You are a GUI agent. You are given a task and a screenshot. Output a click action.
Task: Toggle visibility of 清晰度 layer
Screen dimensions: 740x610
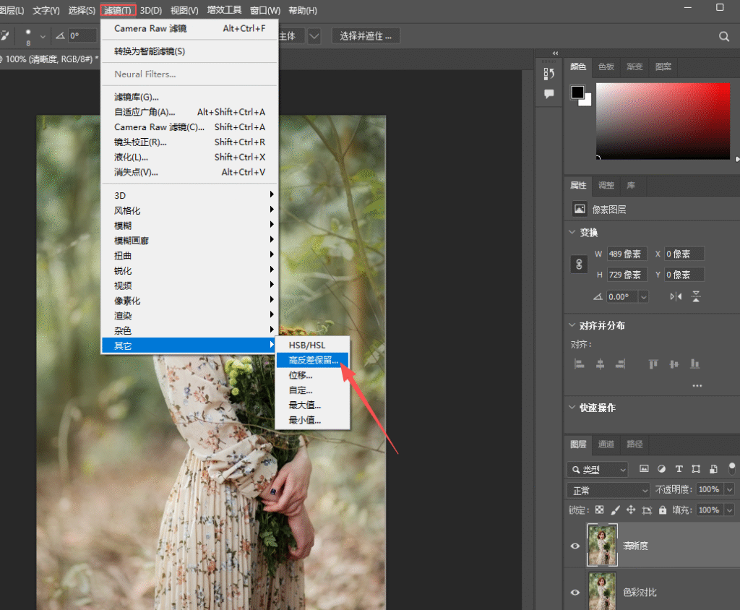pyautogui.click(x=575, y=546)
